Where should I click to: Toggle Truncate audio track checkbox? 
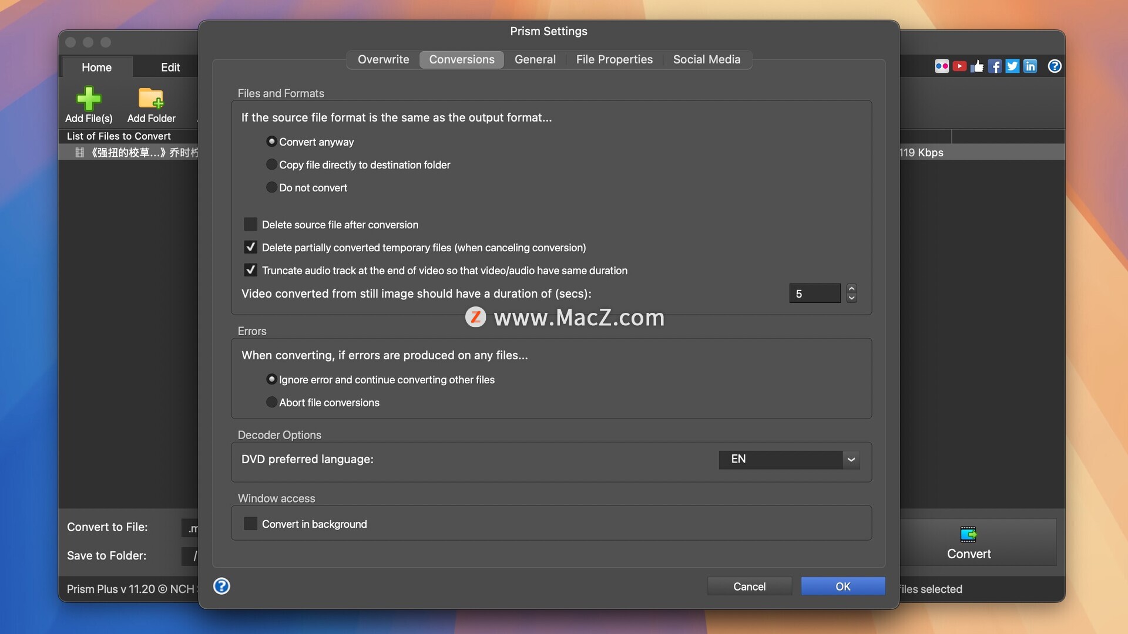point(251,270)
